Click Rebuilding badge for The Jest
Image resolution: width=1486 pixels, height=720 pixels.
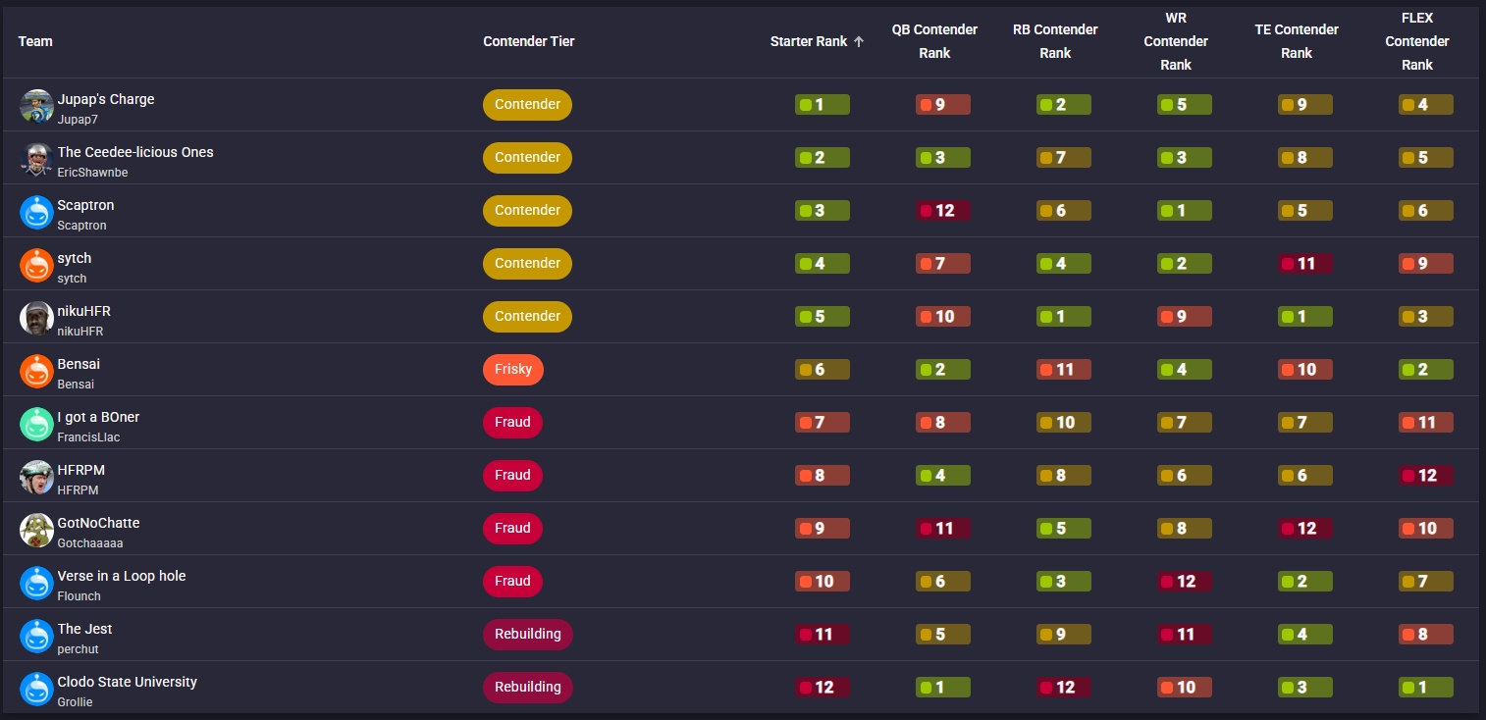pos(527,634)
